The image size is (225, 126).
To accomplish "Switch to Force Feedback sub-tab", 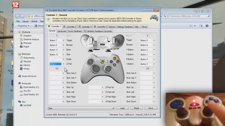I will tap(75, 31).
